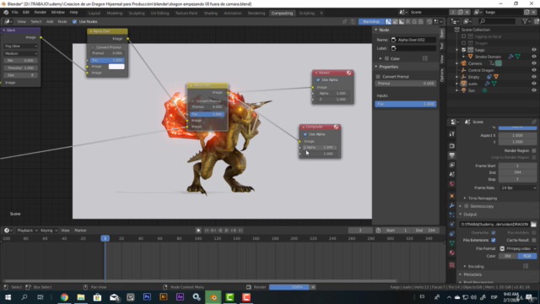Expand the Color subpanel in Node sidebar
This screenshot has width=540, height=304.
coord(381,58)
